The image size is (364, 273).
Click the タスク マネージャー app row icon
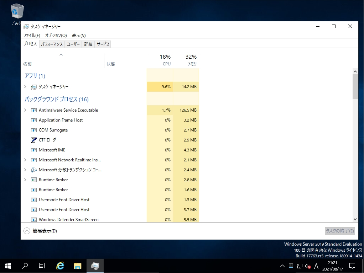tap(34, 87)
